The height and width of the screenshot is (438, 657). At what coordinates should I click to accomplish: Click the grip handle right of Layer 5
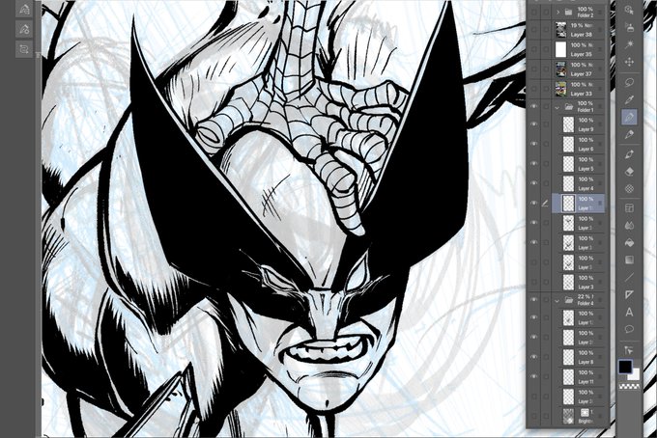tap(600, 164)
